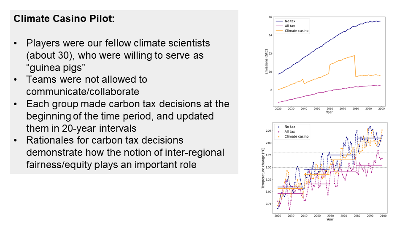Click "All tax" in the temperature chart legend
The width and height of the screenshot is (405, 228).
290,132
